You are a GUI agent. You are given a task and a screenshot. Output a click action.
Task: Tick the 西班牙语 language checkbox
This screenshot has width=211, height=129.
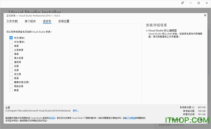coord(11,86)
